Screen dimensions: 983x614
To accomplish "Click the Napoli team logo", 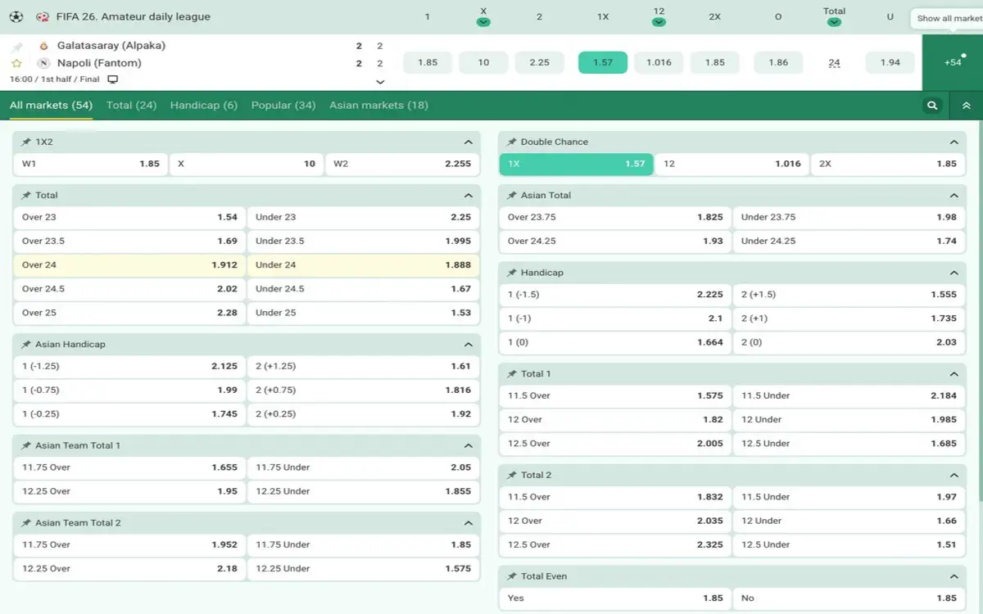I will [43, 63].
